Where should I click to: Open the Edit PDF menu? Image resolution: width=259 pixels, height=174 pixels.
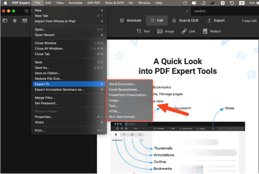tap(94, 3)
